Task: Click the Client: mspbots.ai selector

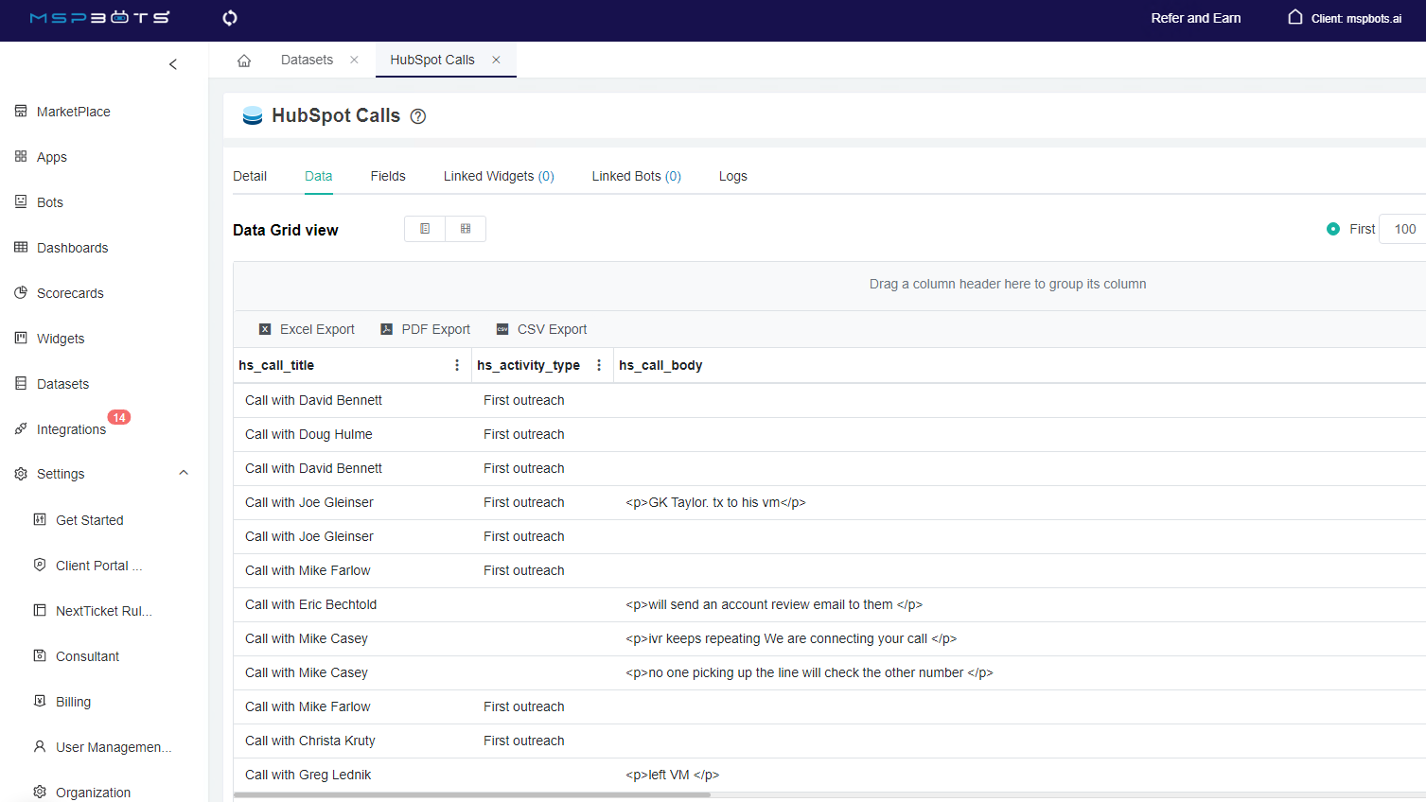Action: (x=1345, y=18)
